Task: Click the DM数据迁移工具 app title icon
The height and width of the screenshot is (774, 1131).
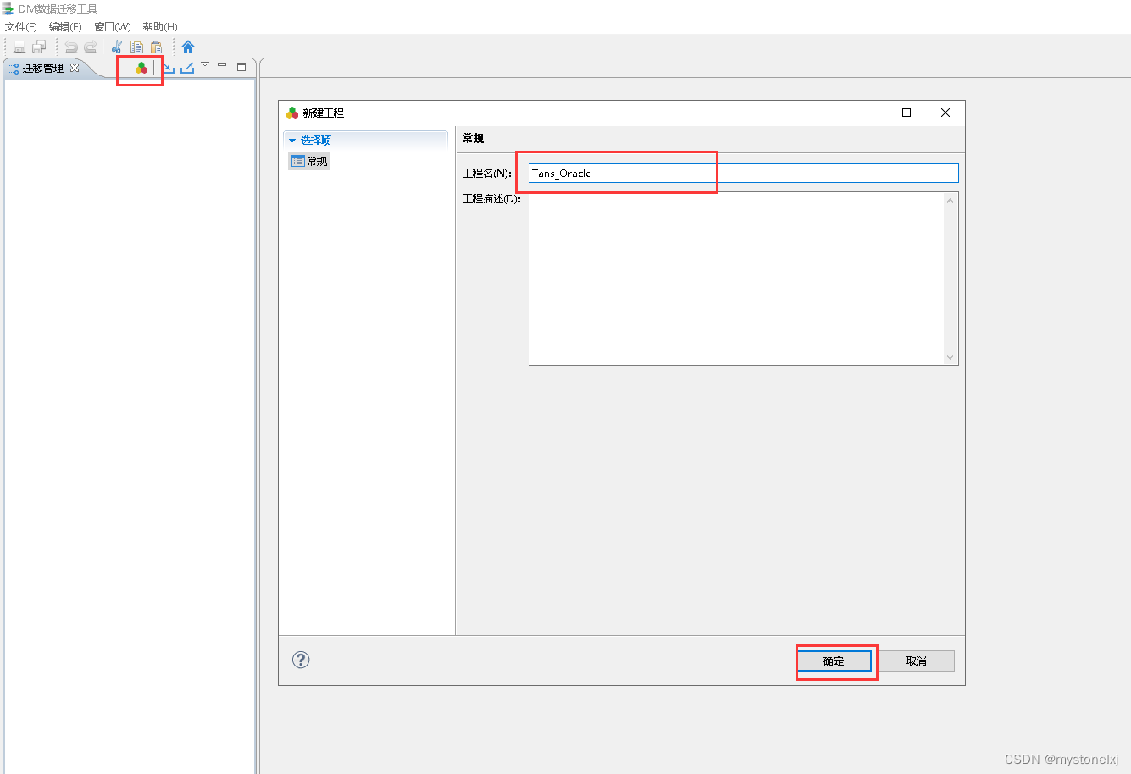Action: tap(8, 8)
